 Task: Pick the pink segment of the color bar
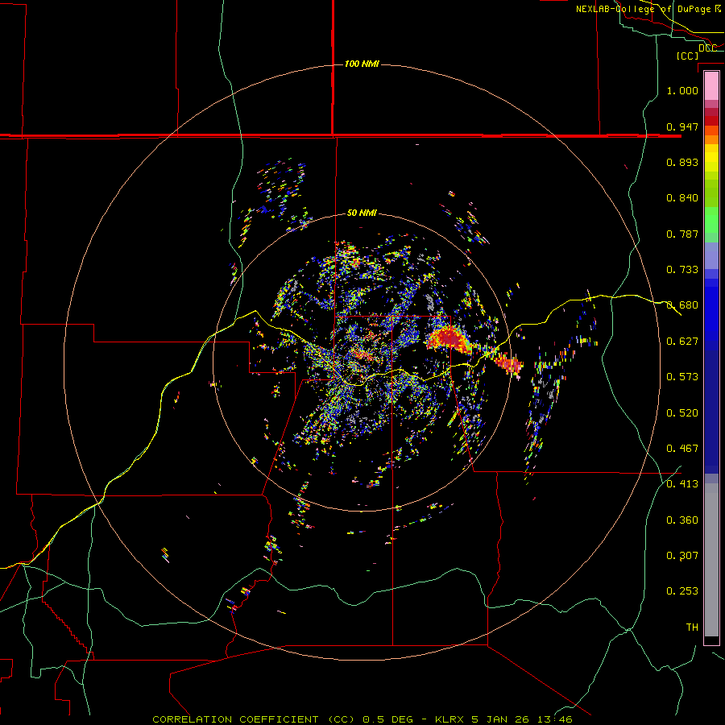[711, 86]
